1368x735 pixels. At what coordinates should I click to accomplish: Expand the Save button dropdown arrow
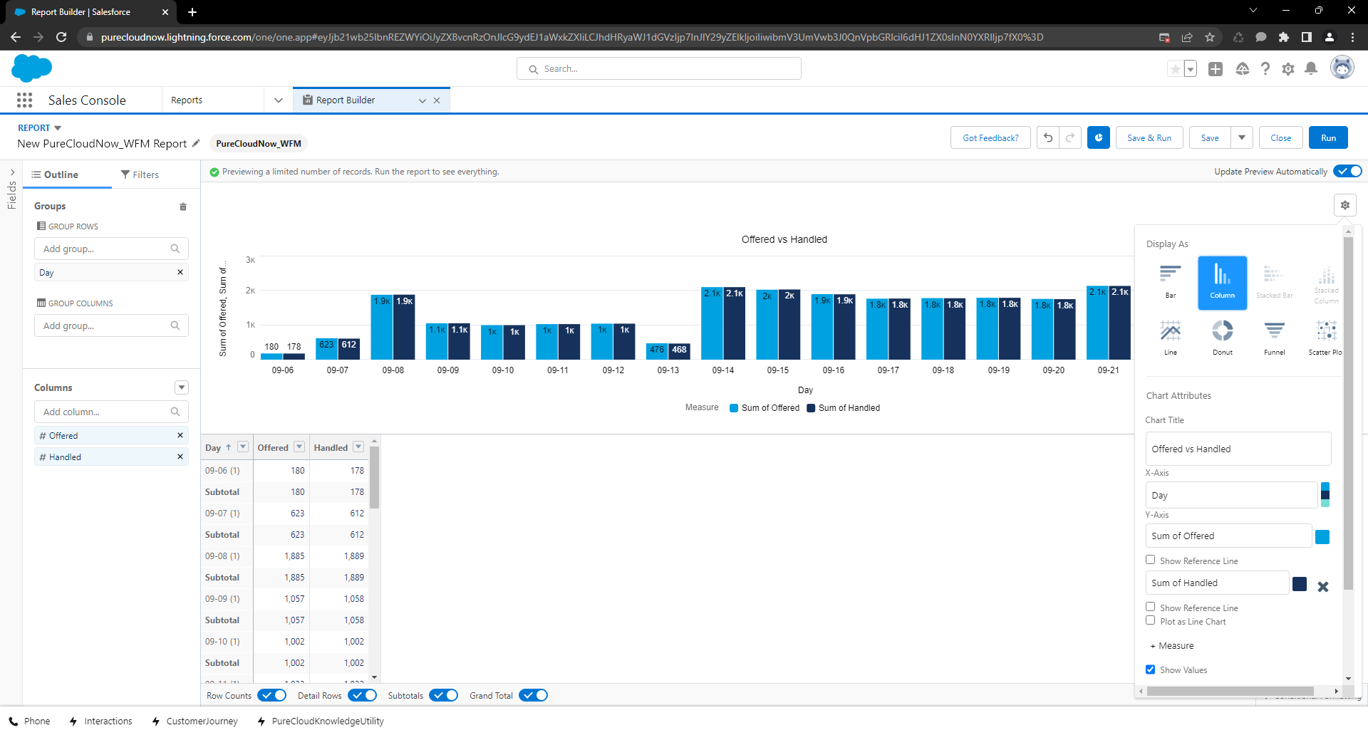coord(1241,138)
